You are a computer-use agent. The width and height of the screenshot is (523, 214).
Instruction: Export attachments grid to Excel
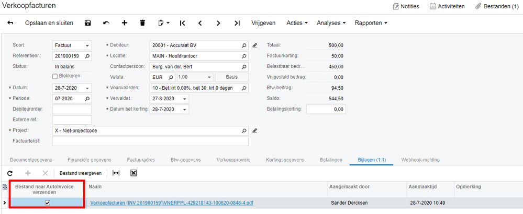133,173
